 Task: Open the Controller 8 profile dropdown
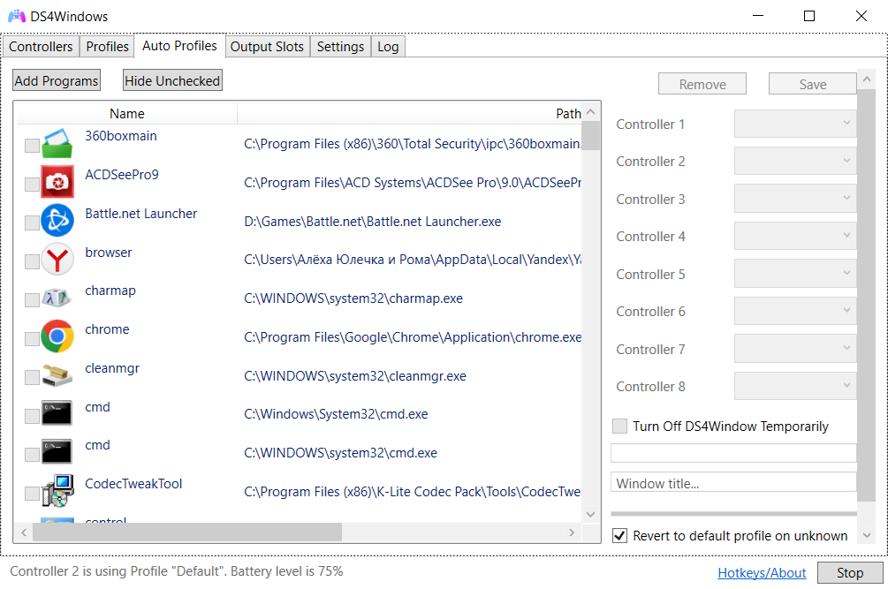coord(795,386)
